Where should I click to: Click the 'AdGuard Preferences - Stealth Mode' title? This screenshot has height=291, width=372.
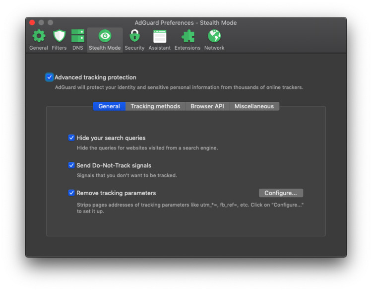(186, 23)
